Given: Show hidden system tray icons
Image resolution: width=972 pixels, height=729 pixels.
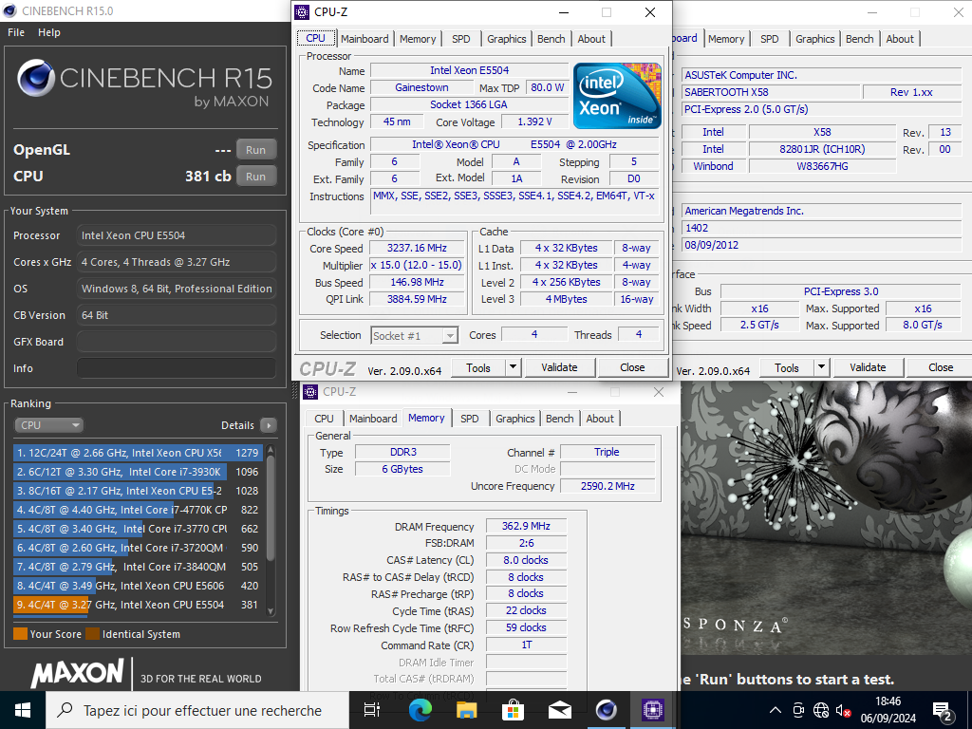Looking at the screenshot, I should 776,710.
